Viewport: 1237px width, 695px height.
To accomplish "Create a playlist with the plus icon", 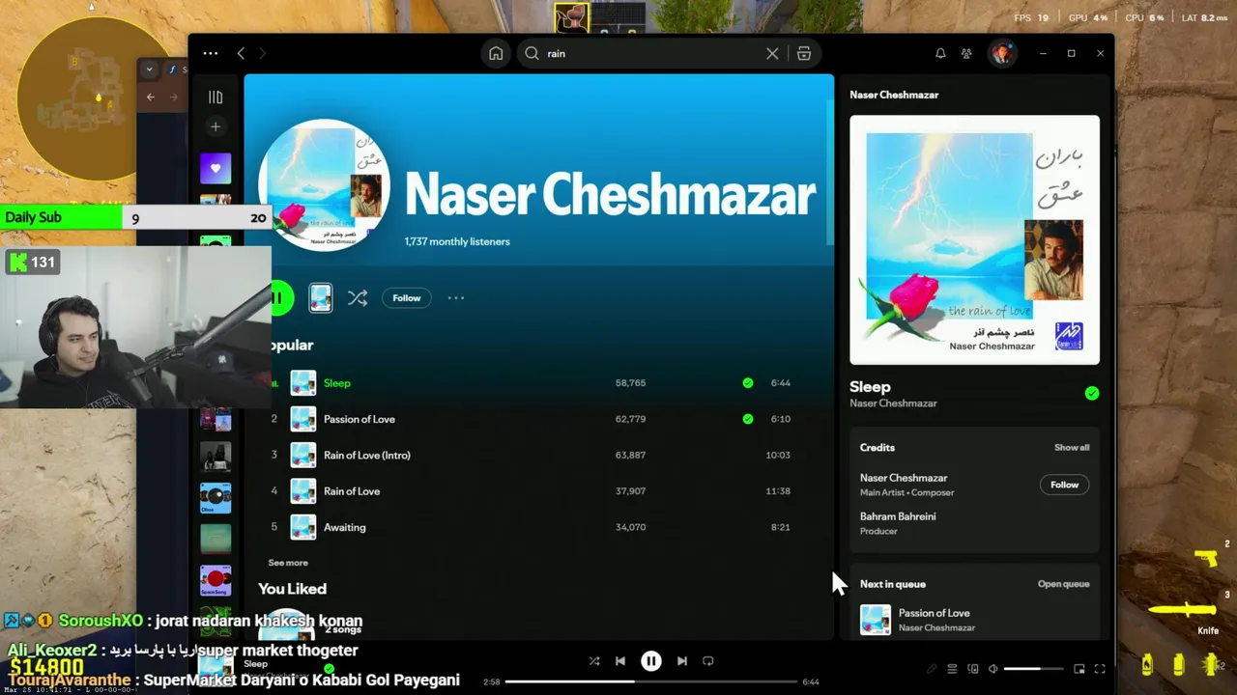I will coord(216,126).
